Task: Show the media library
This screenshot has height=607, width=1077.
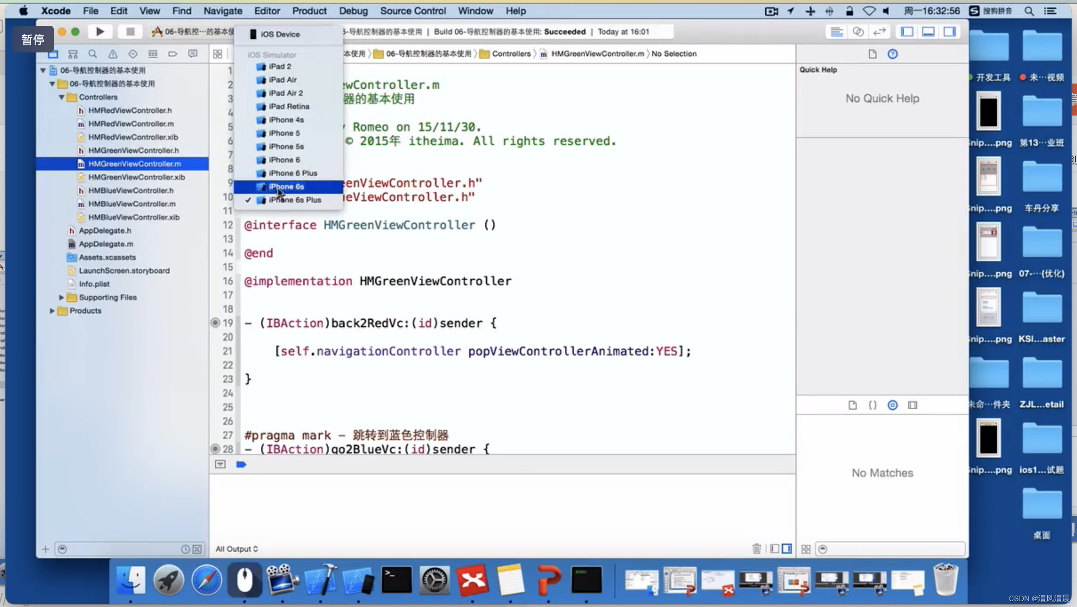Action: [x=913, y=405]
